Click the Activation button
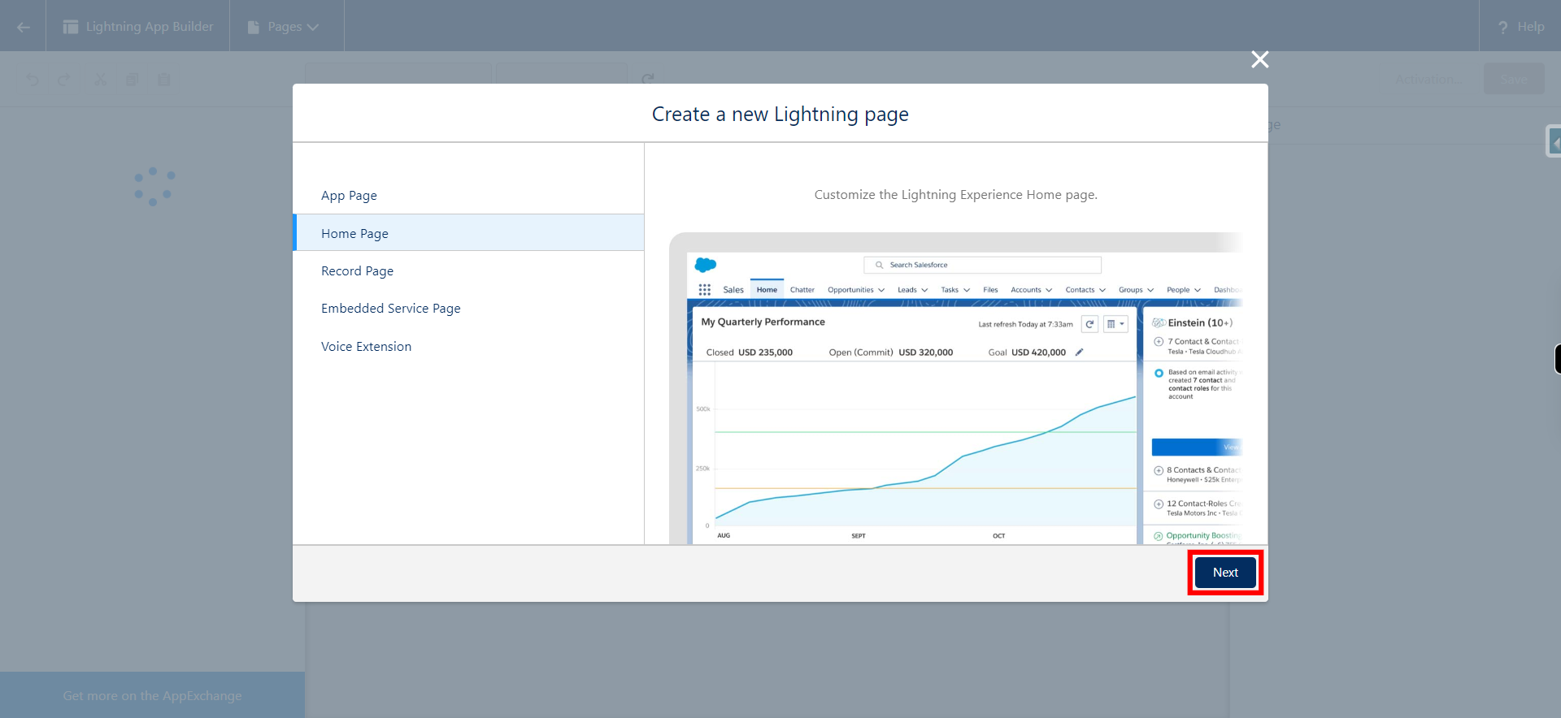Image resolution: width=1561 pixels, height=718 pixels. (1428, 80)
